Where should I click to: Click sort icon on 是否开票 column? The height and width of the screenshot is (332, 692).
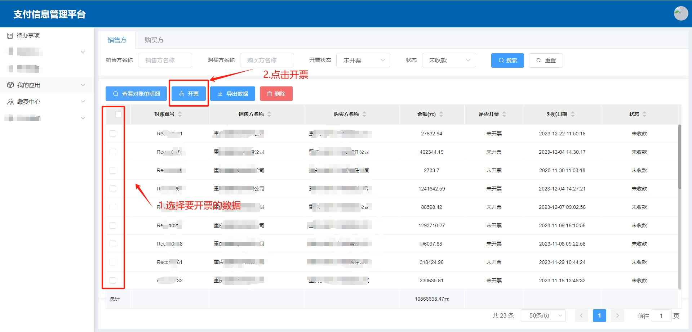click(x=504, y=114)
